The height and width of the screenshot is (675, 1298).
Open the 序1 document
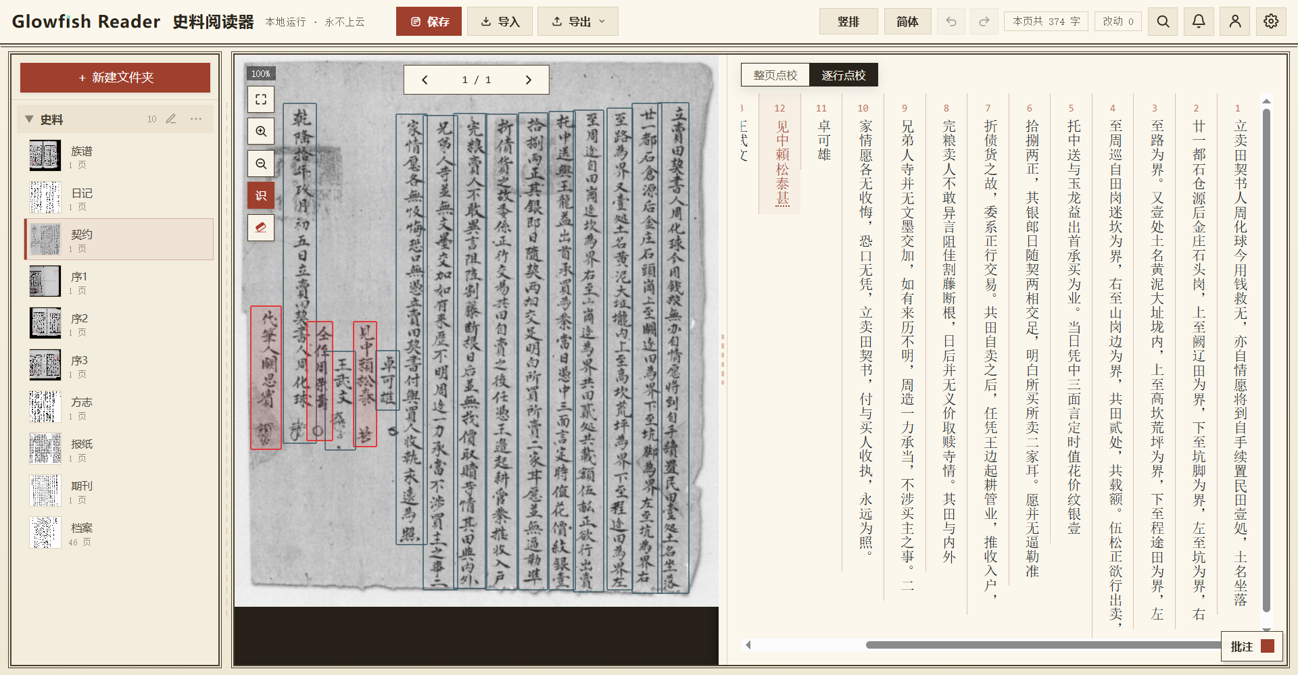pos(119,281)
